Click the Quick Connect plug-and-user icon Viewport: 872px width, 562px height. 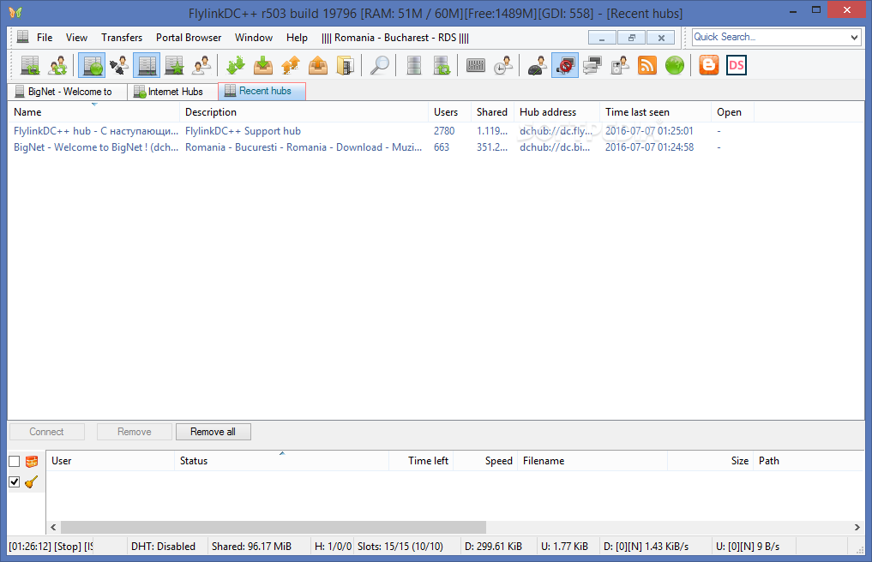pos(119,66)
